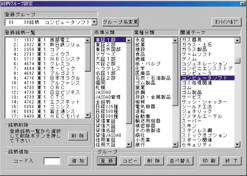Select 東証２部 in 市場分類
Image resolution: width=247 pixels, height=176 pixels.
coord(110,45)
